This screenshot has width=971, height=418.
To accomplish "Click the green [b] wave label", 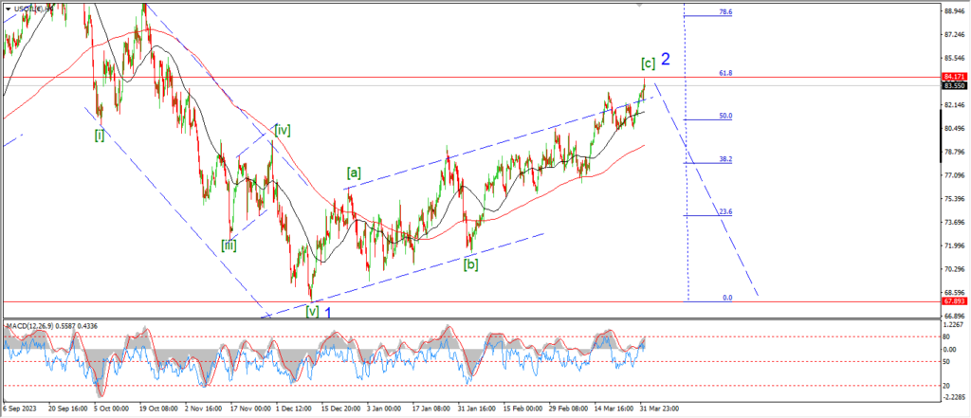I will click(470, 264).
